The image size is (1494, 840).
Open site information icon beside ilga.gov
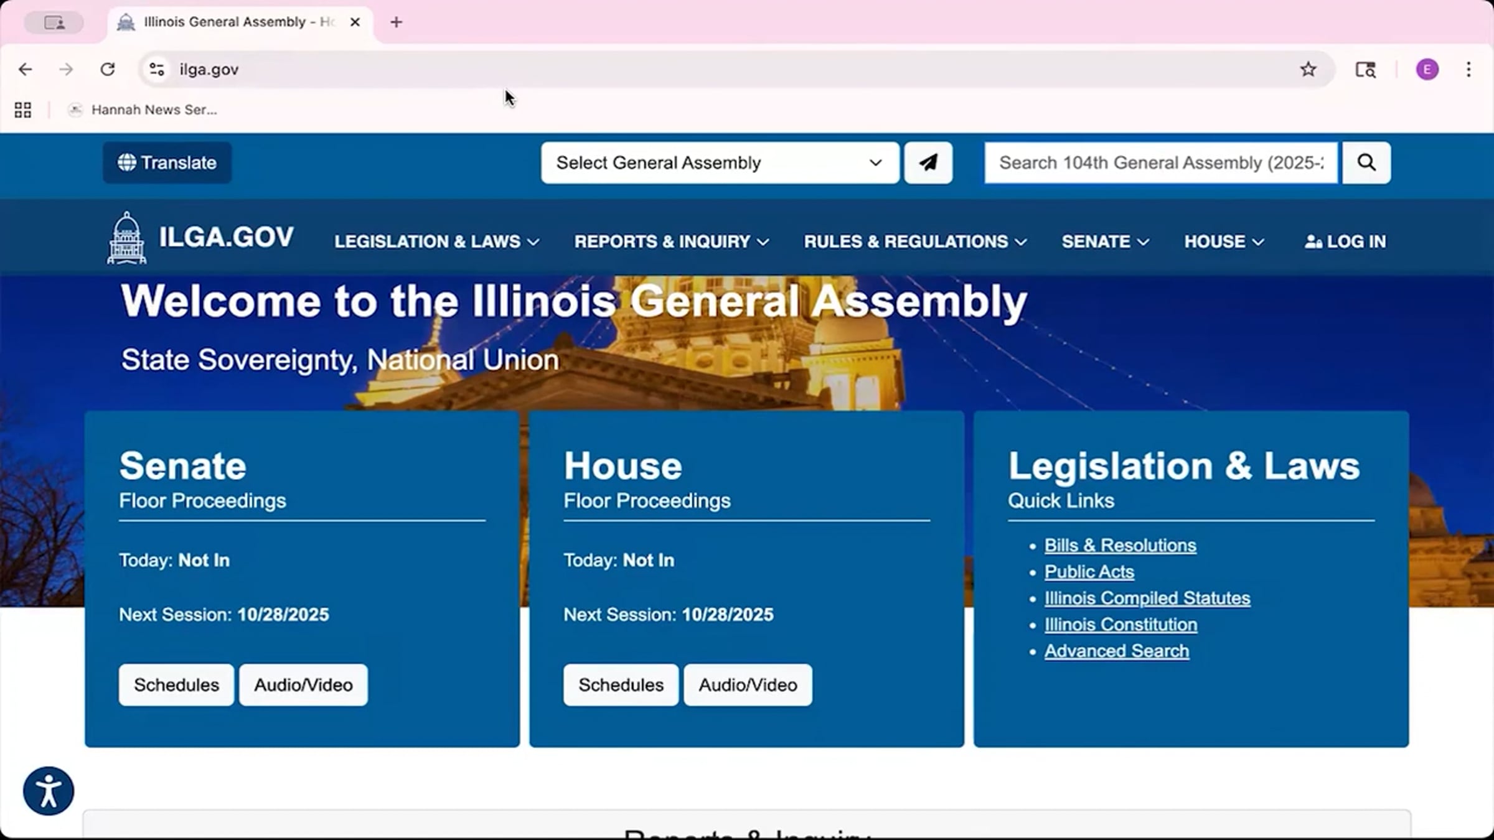click(157, 69)
